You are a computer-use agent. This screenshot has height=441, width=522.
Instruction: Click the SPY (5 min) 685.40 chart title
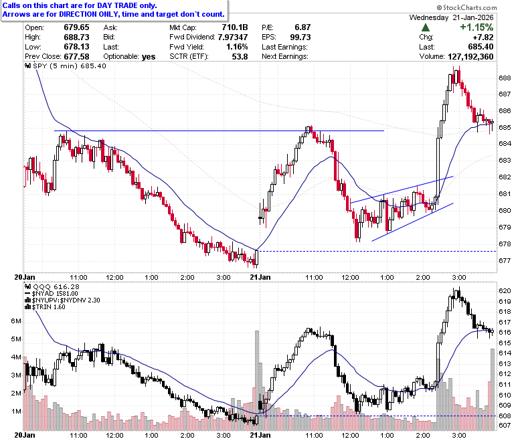tap(70, 66)
